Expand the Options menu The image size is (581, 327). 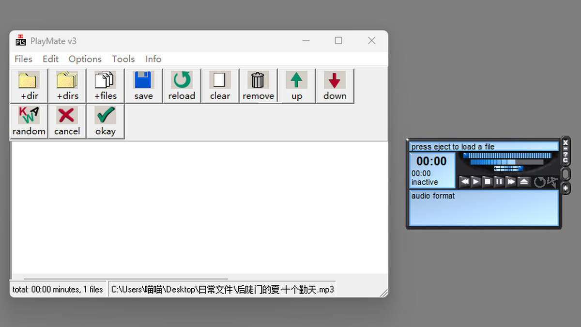coord(85,59)
